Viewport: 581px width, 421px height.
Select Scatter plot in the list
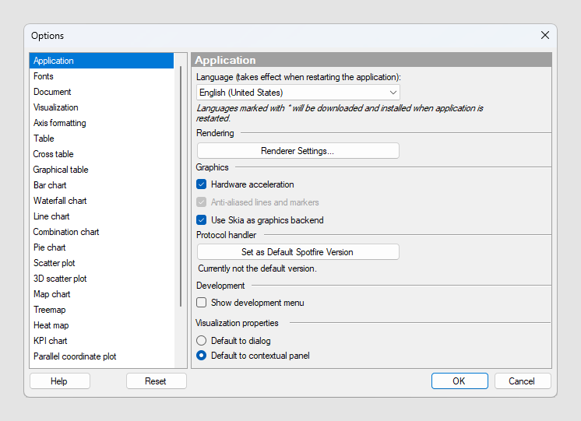pos(54,263)
